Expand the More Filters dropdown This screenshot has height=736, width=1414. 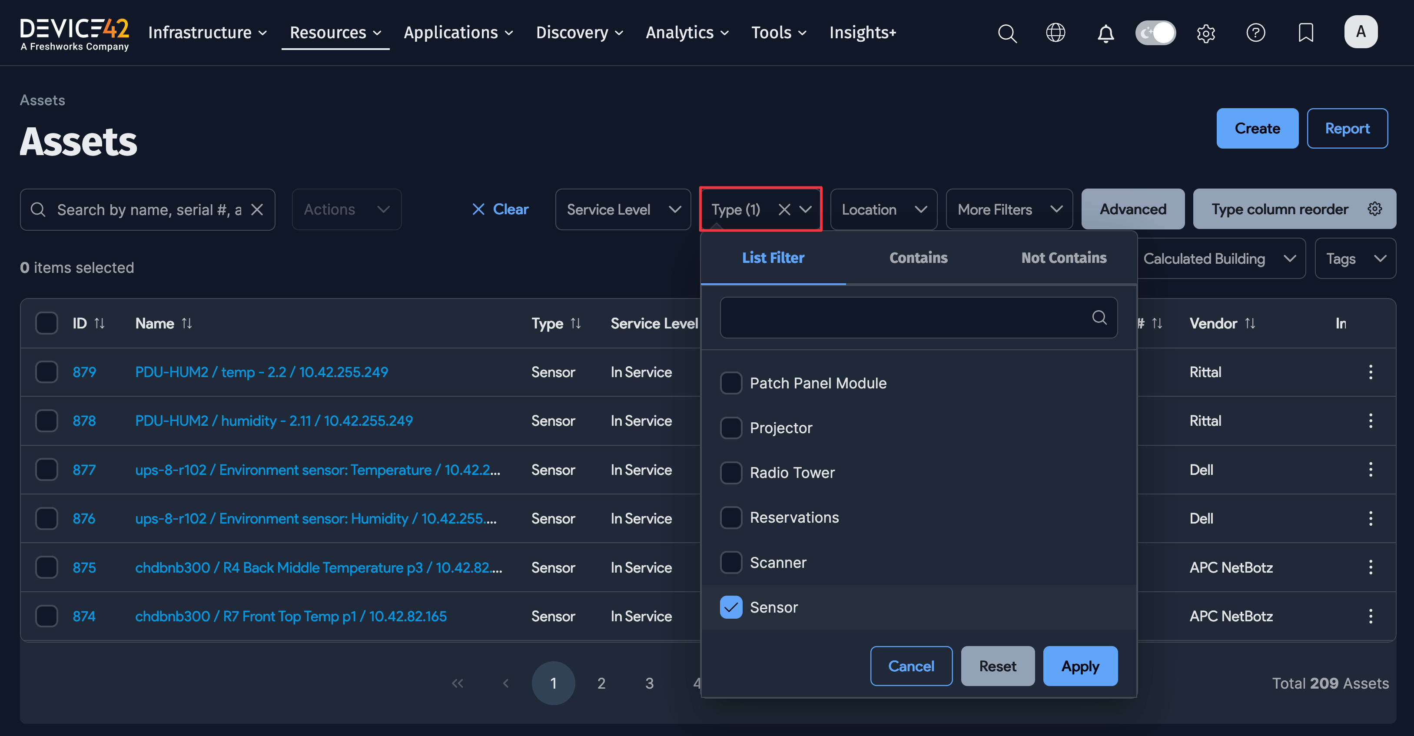(1009, 210)
